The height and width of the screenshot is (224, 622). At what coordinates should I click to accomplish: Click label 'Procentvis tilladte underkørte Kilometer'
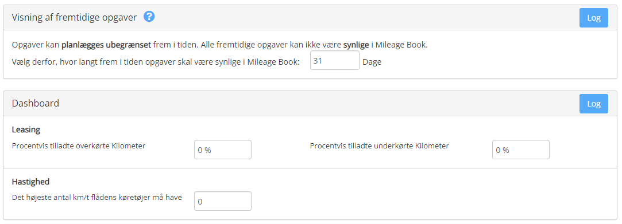[379, 146]
